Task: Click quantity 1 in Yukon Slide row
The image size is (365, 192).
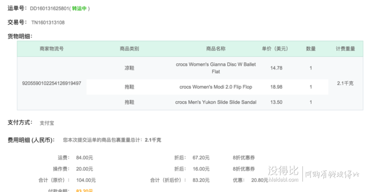Action: tap(311, 102)
